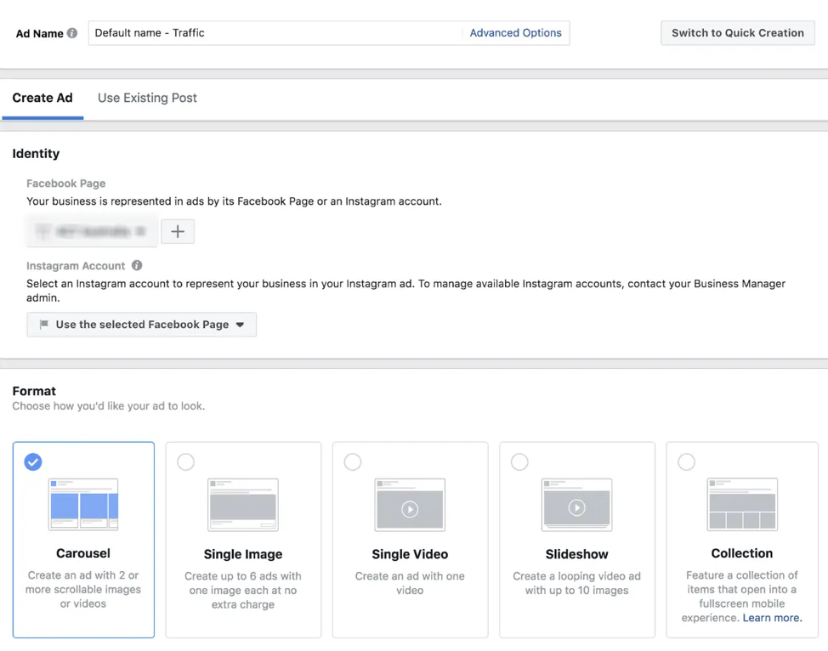This screenshot has height=651, width=828.
Task: Click Switch to Quick Creation
Action: coord(737,32)
